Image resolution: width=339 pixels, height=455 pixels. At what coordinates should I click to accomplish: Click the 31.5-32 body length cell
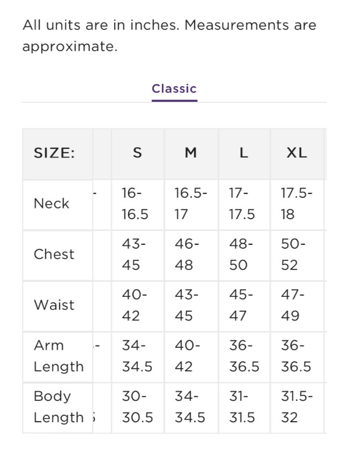(x=296, y=407)
